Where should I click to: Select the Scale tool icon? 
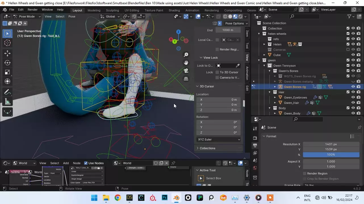click(8, 72)
